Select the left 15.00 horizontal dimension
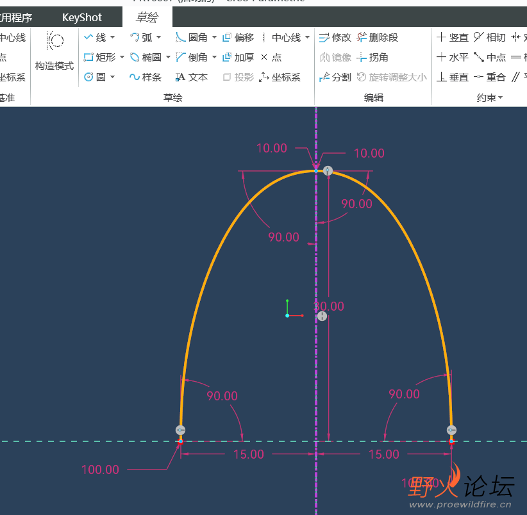The height and width of the screenshot is (515, 527). pyautogui.click(x=249, y=454)
